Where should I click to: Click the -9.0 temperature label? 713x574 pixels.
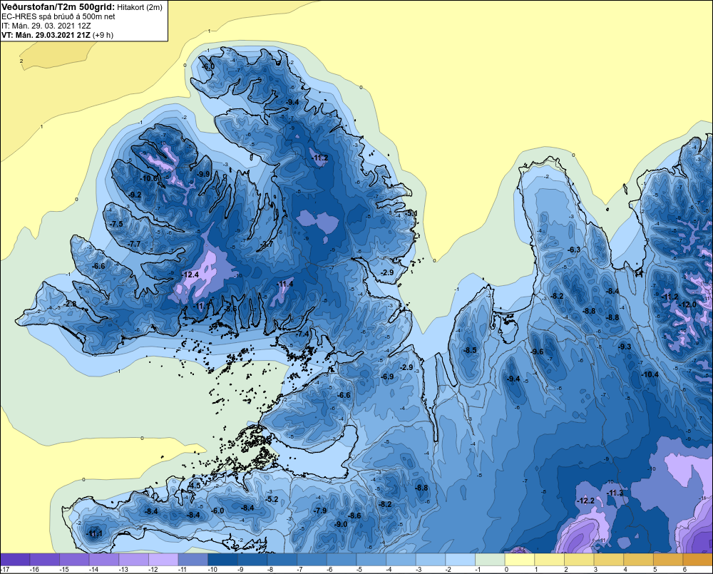341,524
